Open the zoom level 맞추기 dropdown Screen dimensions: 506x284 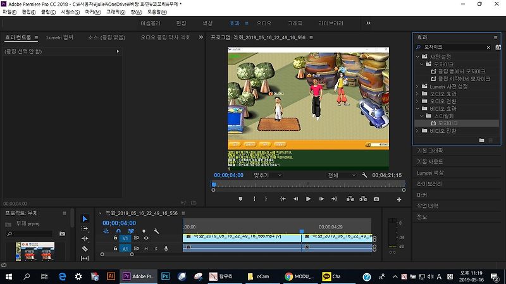[x=269, y=175]
